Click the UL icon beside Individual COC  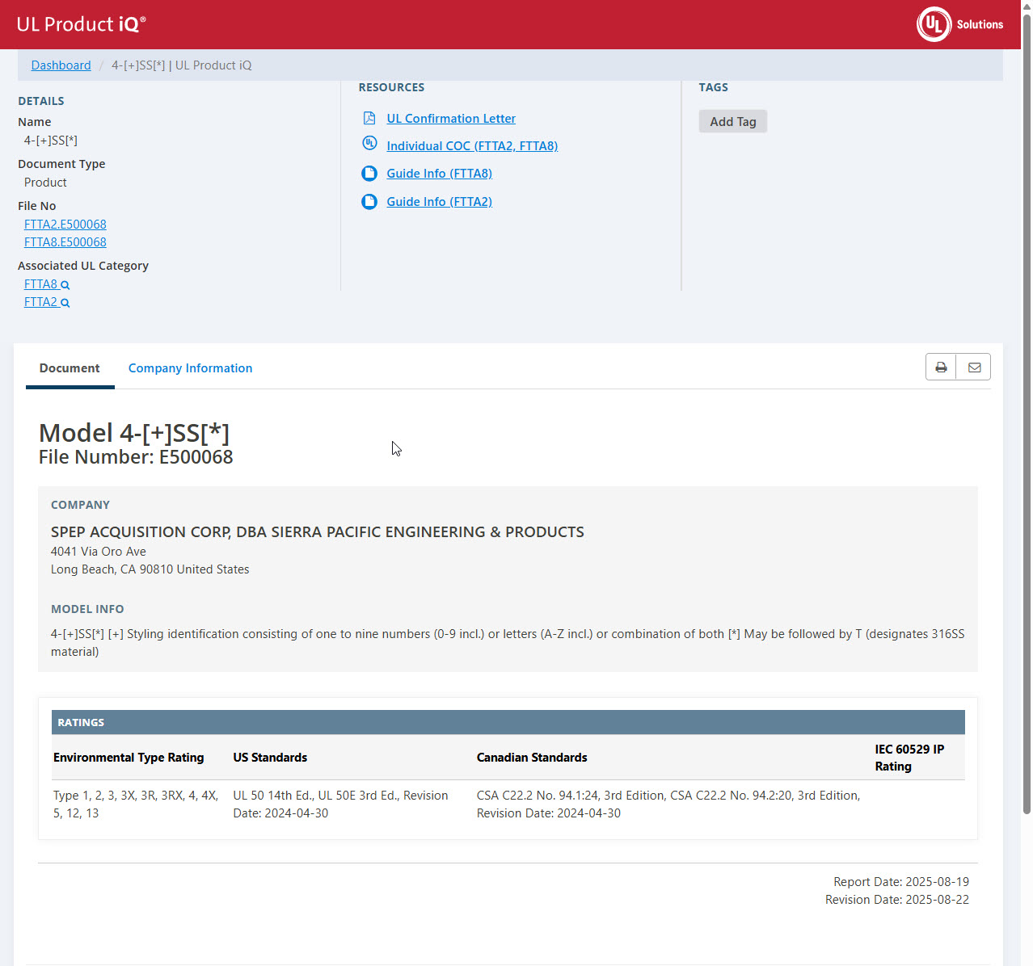click(x=369, y=144)
